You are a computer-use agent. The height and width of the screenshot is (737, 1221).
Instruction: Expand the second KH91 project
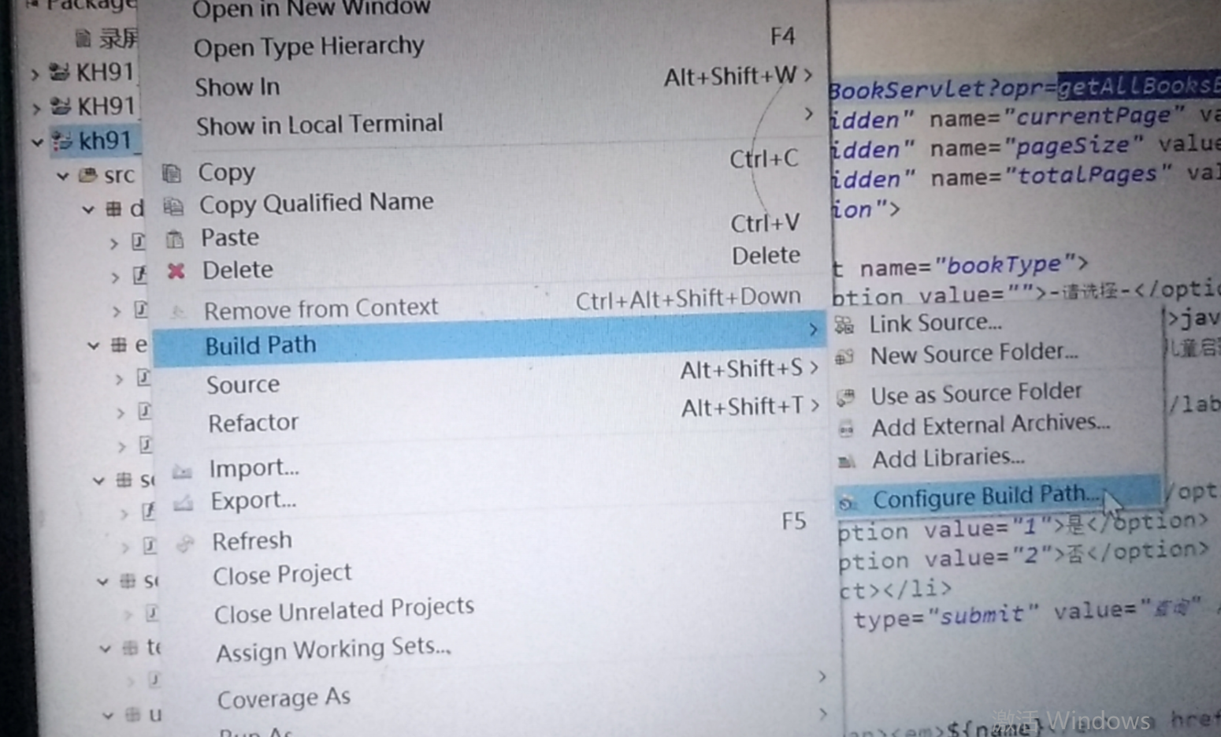pyautogui.click(x=35, y=108)
